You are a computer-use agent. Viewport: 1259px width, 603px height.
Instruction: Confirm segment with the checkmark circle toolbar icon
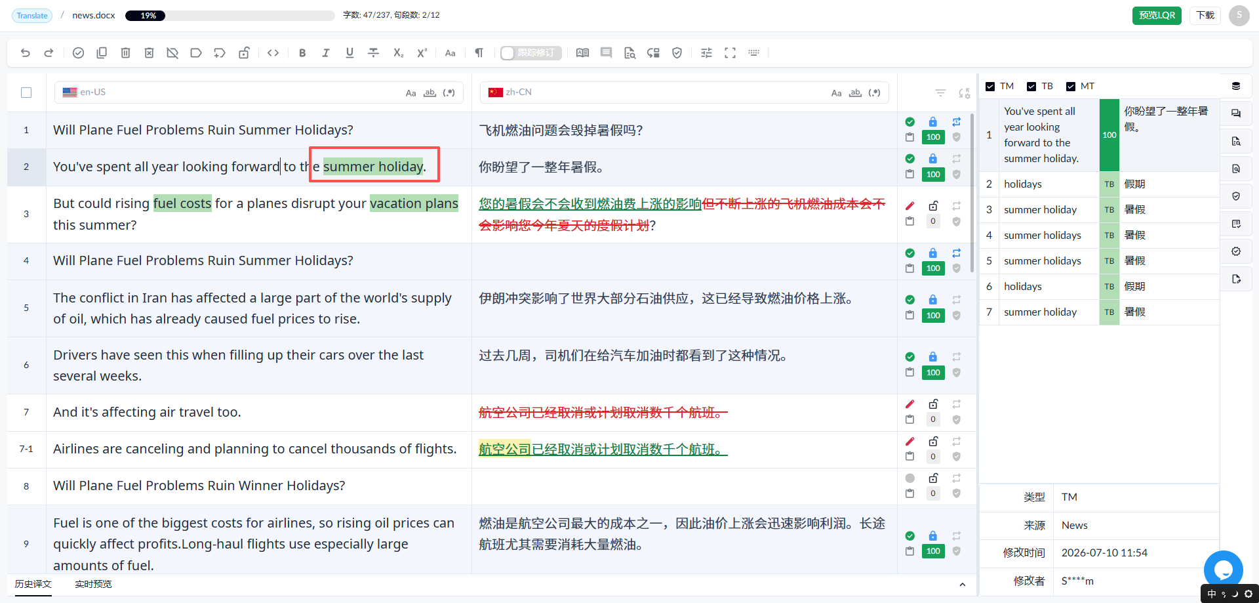[78, 53]
